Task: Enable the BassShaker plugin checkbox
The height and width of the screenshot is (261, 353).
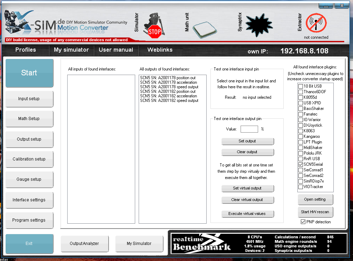Action: point(301,109)
